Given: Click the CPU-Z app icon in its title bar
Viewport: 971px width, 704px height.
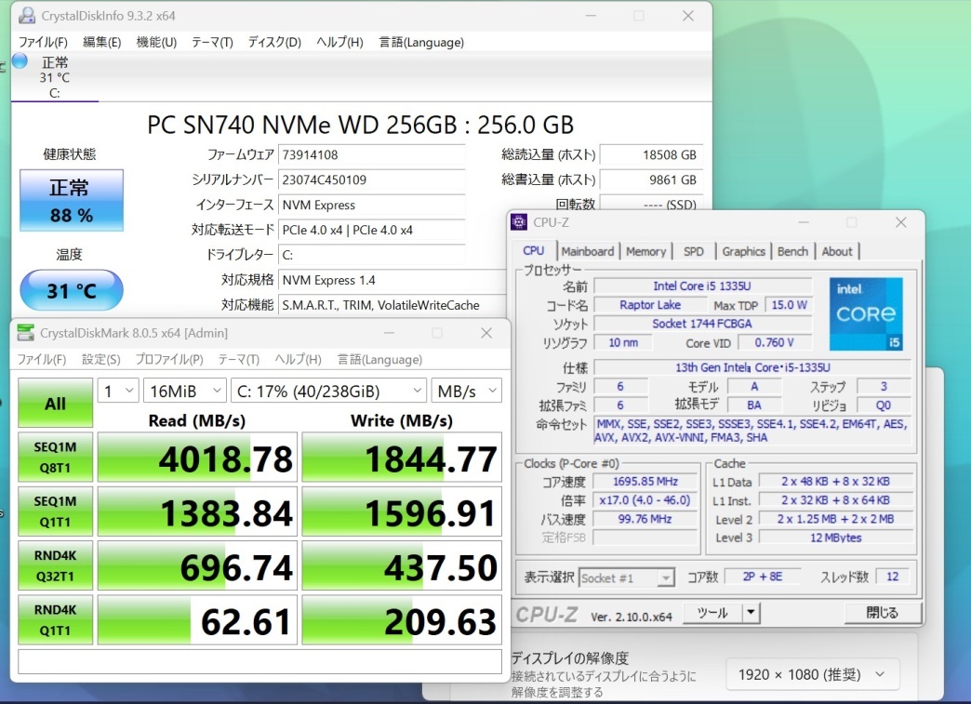Looking at the screenshot, I should (519, 221).
